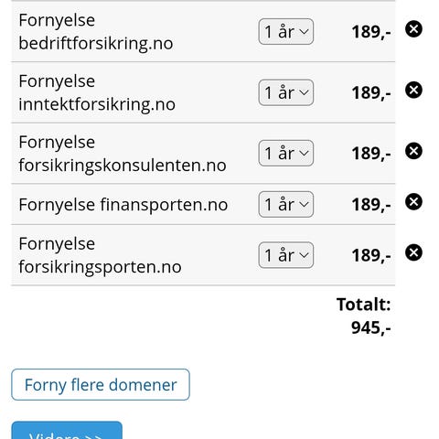Screen dimensions: 439x439
Task: Remove inntektforsikring.no renewal from cart
Action: (x=413, y=90)
